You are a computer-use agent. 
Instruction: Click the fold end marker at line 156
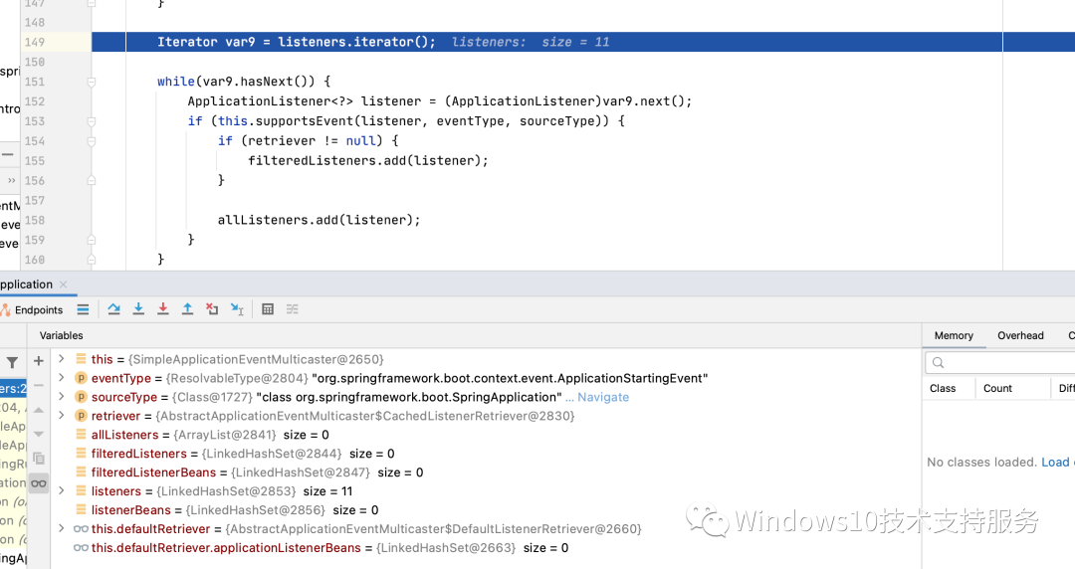(92, 181)
